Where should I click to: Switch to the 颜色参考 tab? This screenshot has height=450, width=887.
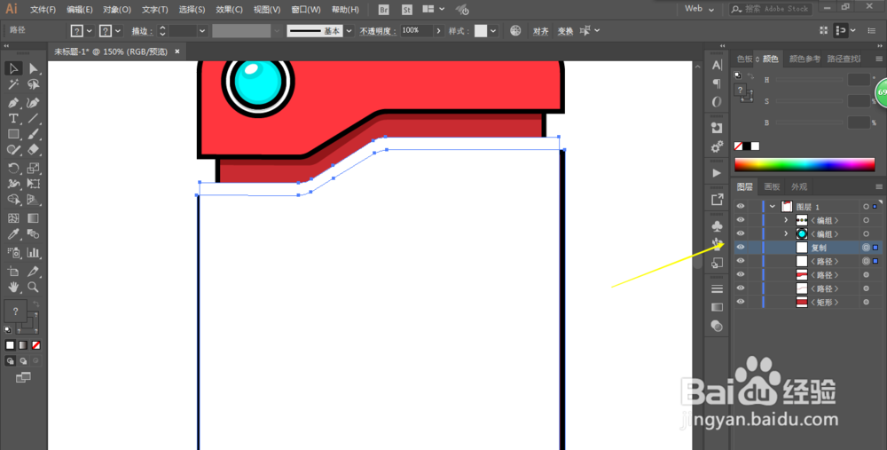[805, 59]
